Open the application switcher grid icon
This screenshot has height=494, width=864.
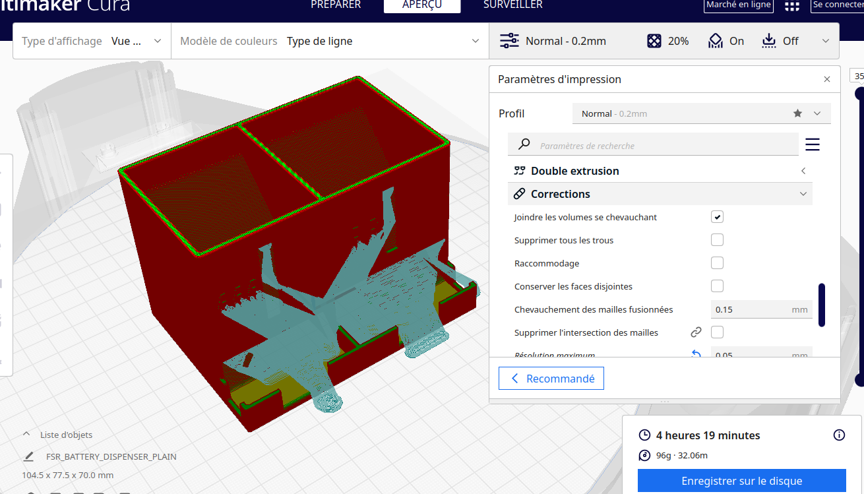click(x=792, y=6)
